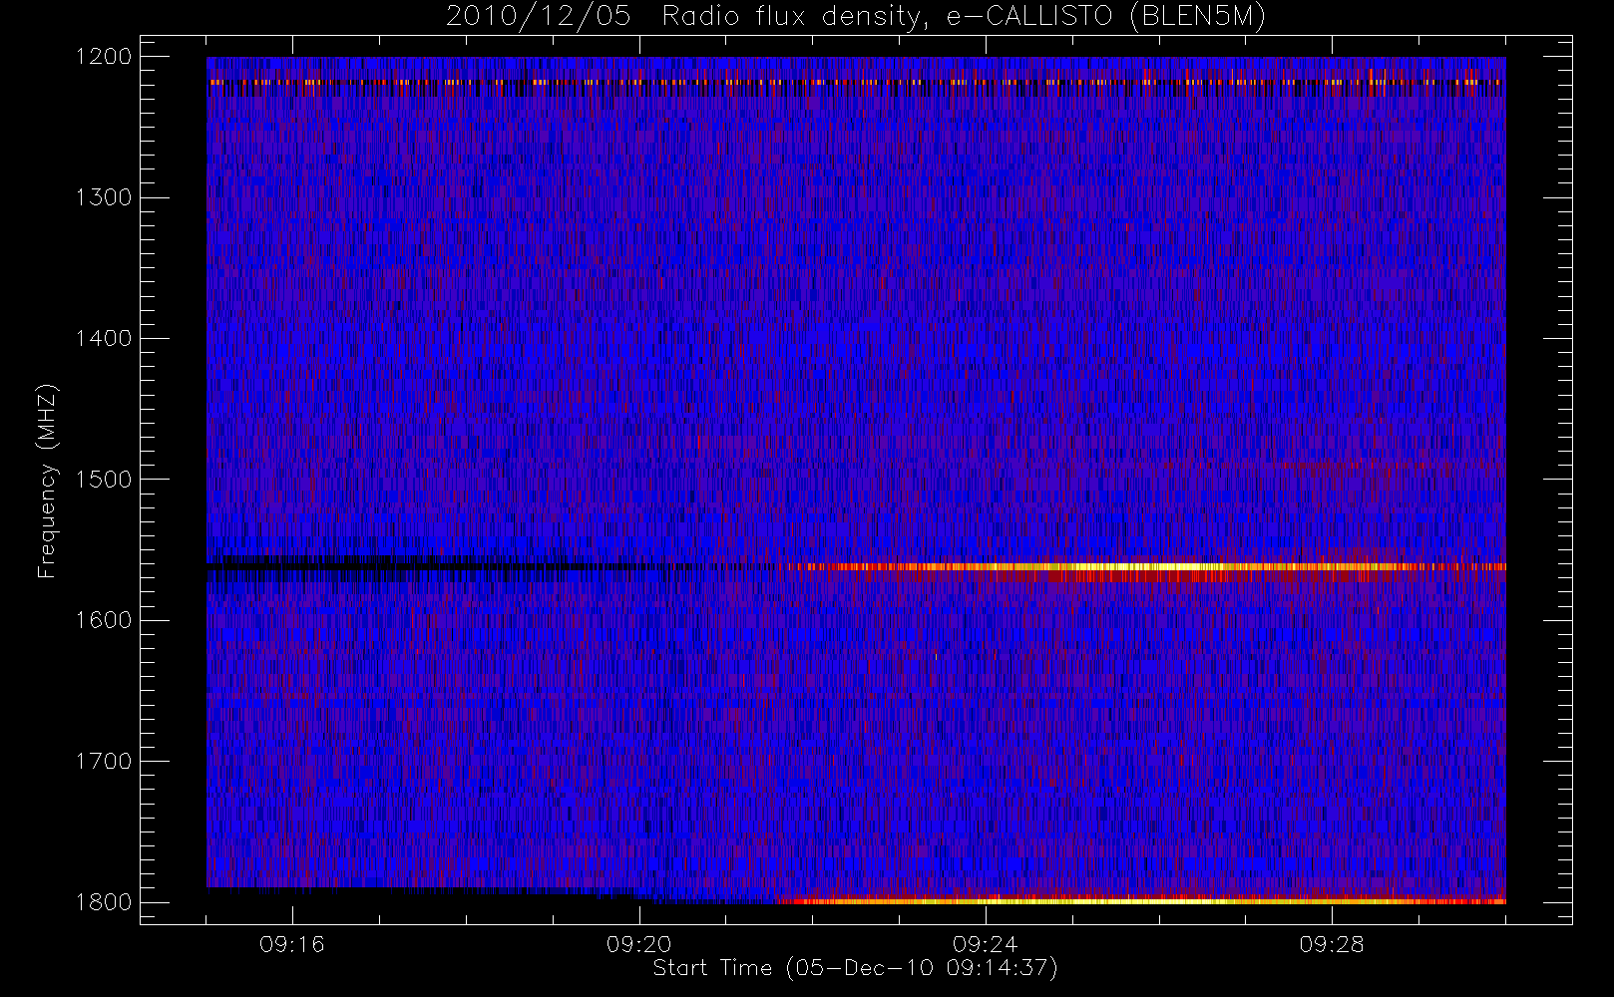Click the bright yellow emission band near 1560 MHz
Screen dimensions: 1614x997
point(1147,567)
